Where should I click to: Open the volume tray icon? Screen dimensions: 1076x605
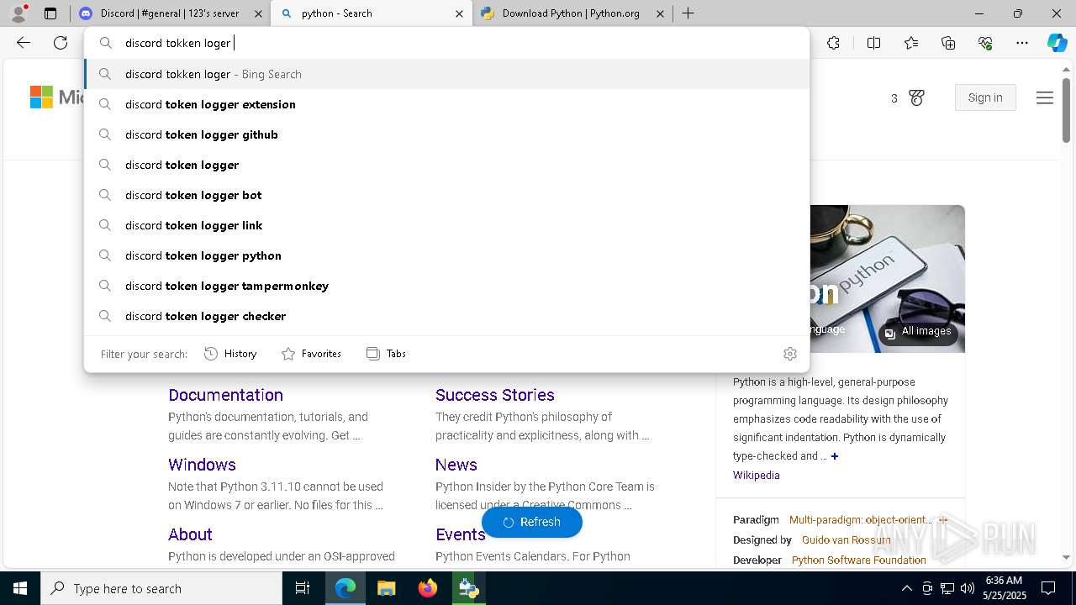[967, 588]
